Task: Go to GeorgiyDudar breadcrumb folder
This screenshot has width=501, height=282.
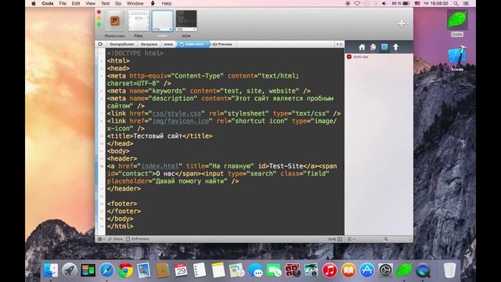Action: tap(122, 44)
